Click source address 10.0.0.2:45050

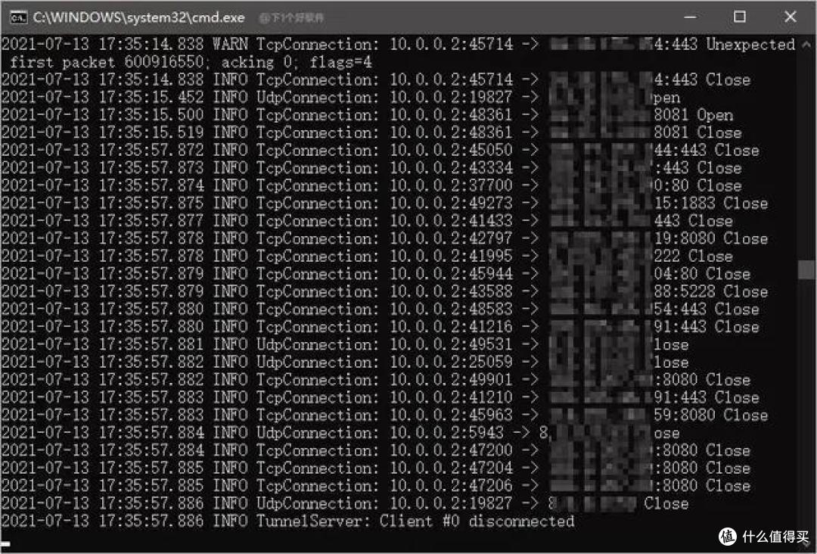pos(451,151)
